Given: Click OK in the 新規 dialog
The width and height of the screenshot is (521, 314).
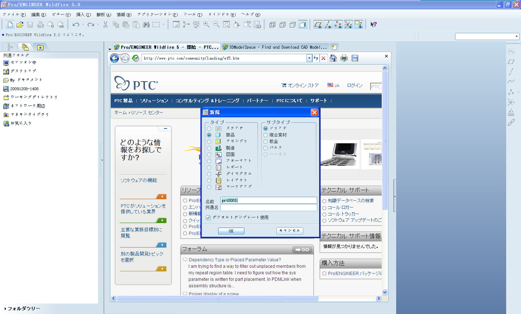Looking at the screenshot, I should point(231,231).
